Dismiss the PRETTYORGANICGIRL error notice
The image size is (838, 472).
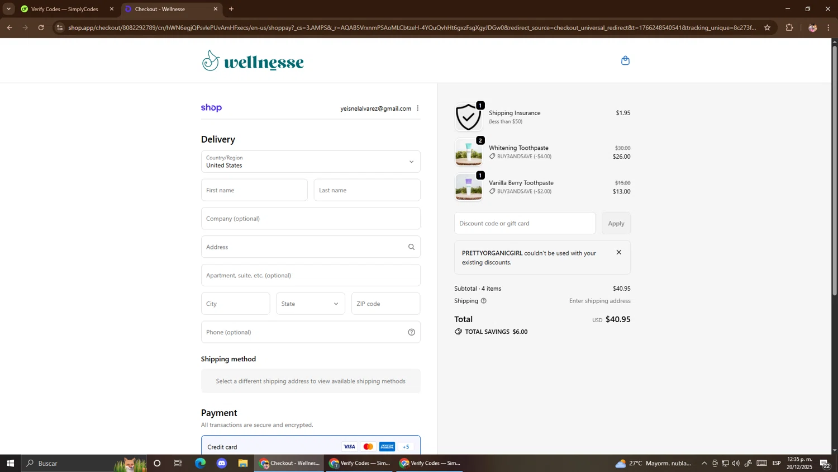(x=618, y=252)
